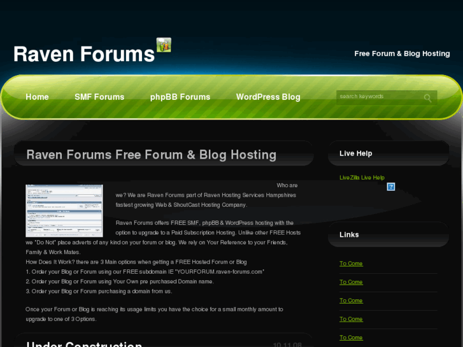The height and width of the screenshot is (347, 463).
Task: Open the Home menu item
Action: tap(37, 97)
